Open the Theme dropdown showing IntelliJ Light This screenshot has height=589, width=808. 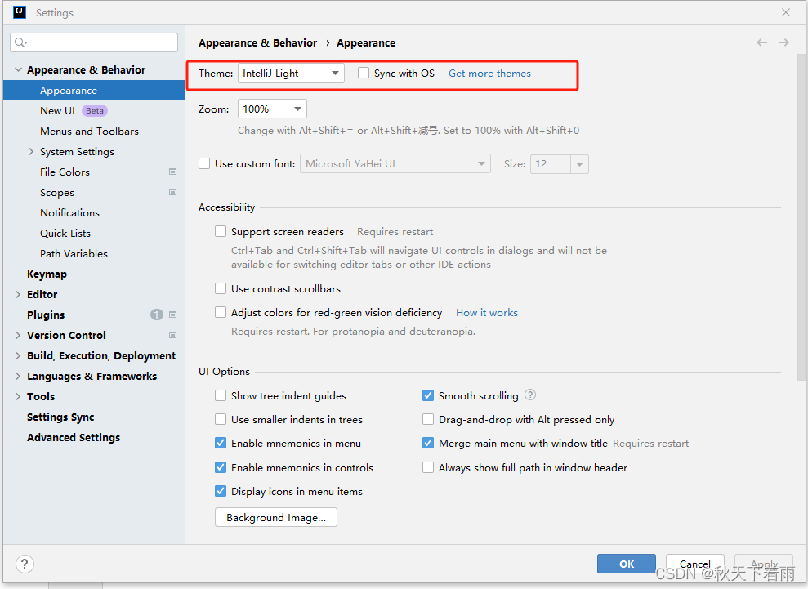(291, 74)
